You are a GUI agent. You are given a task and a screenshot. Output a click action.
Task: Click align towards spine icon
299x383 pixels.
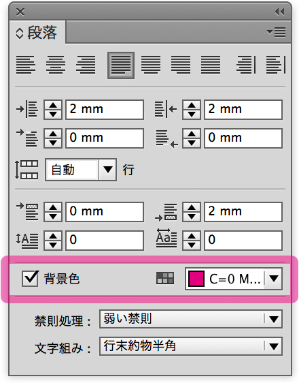(246, 65)
